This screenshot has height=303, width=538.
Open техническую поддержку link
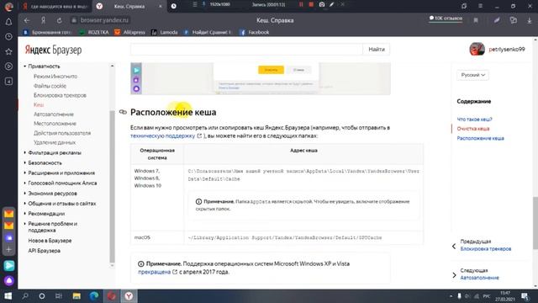pos(162,136)
